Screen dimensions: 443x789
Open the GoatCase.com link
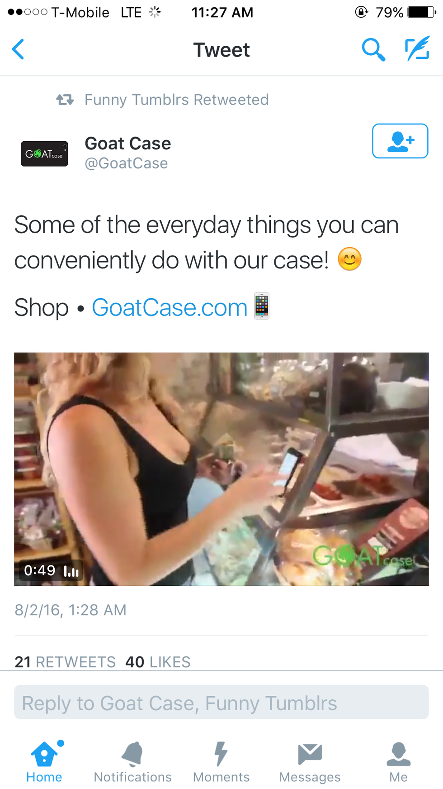pos(170,307)
